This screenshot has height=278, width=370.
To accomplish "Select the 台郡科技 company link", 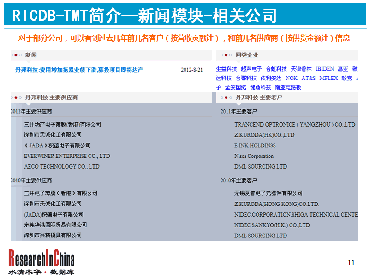I will pos(246,78).
